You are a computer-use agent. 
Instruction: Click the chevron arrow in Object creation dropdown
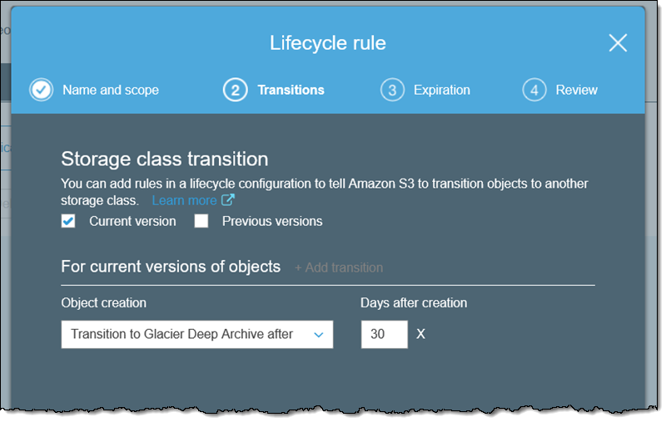tap(318, 334)
